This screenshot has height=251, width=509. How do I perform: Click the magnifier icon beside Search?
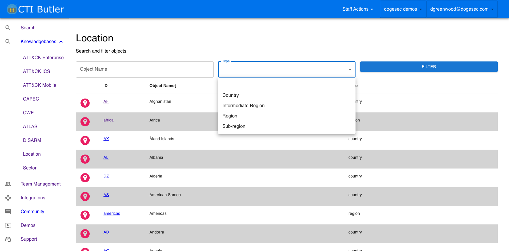(x=8, y=28)
